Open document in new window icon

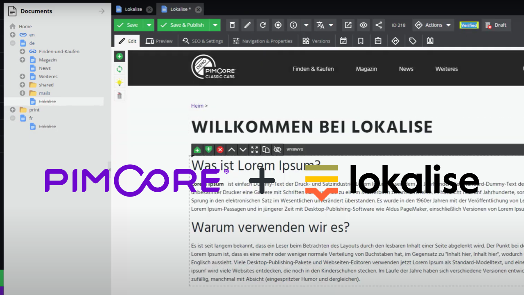click(348, 25)
